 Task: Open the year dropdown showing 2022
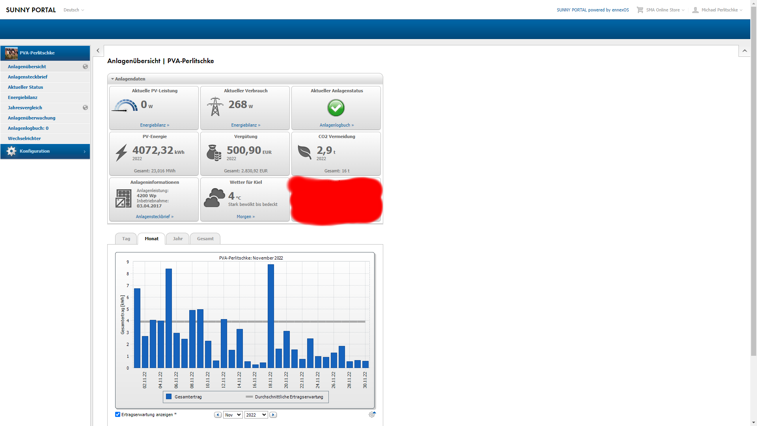tap(256, 415)
